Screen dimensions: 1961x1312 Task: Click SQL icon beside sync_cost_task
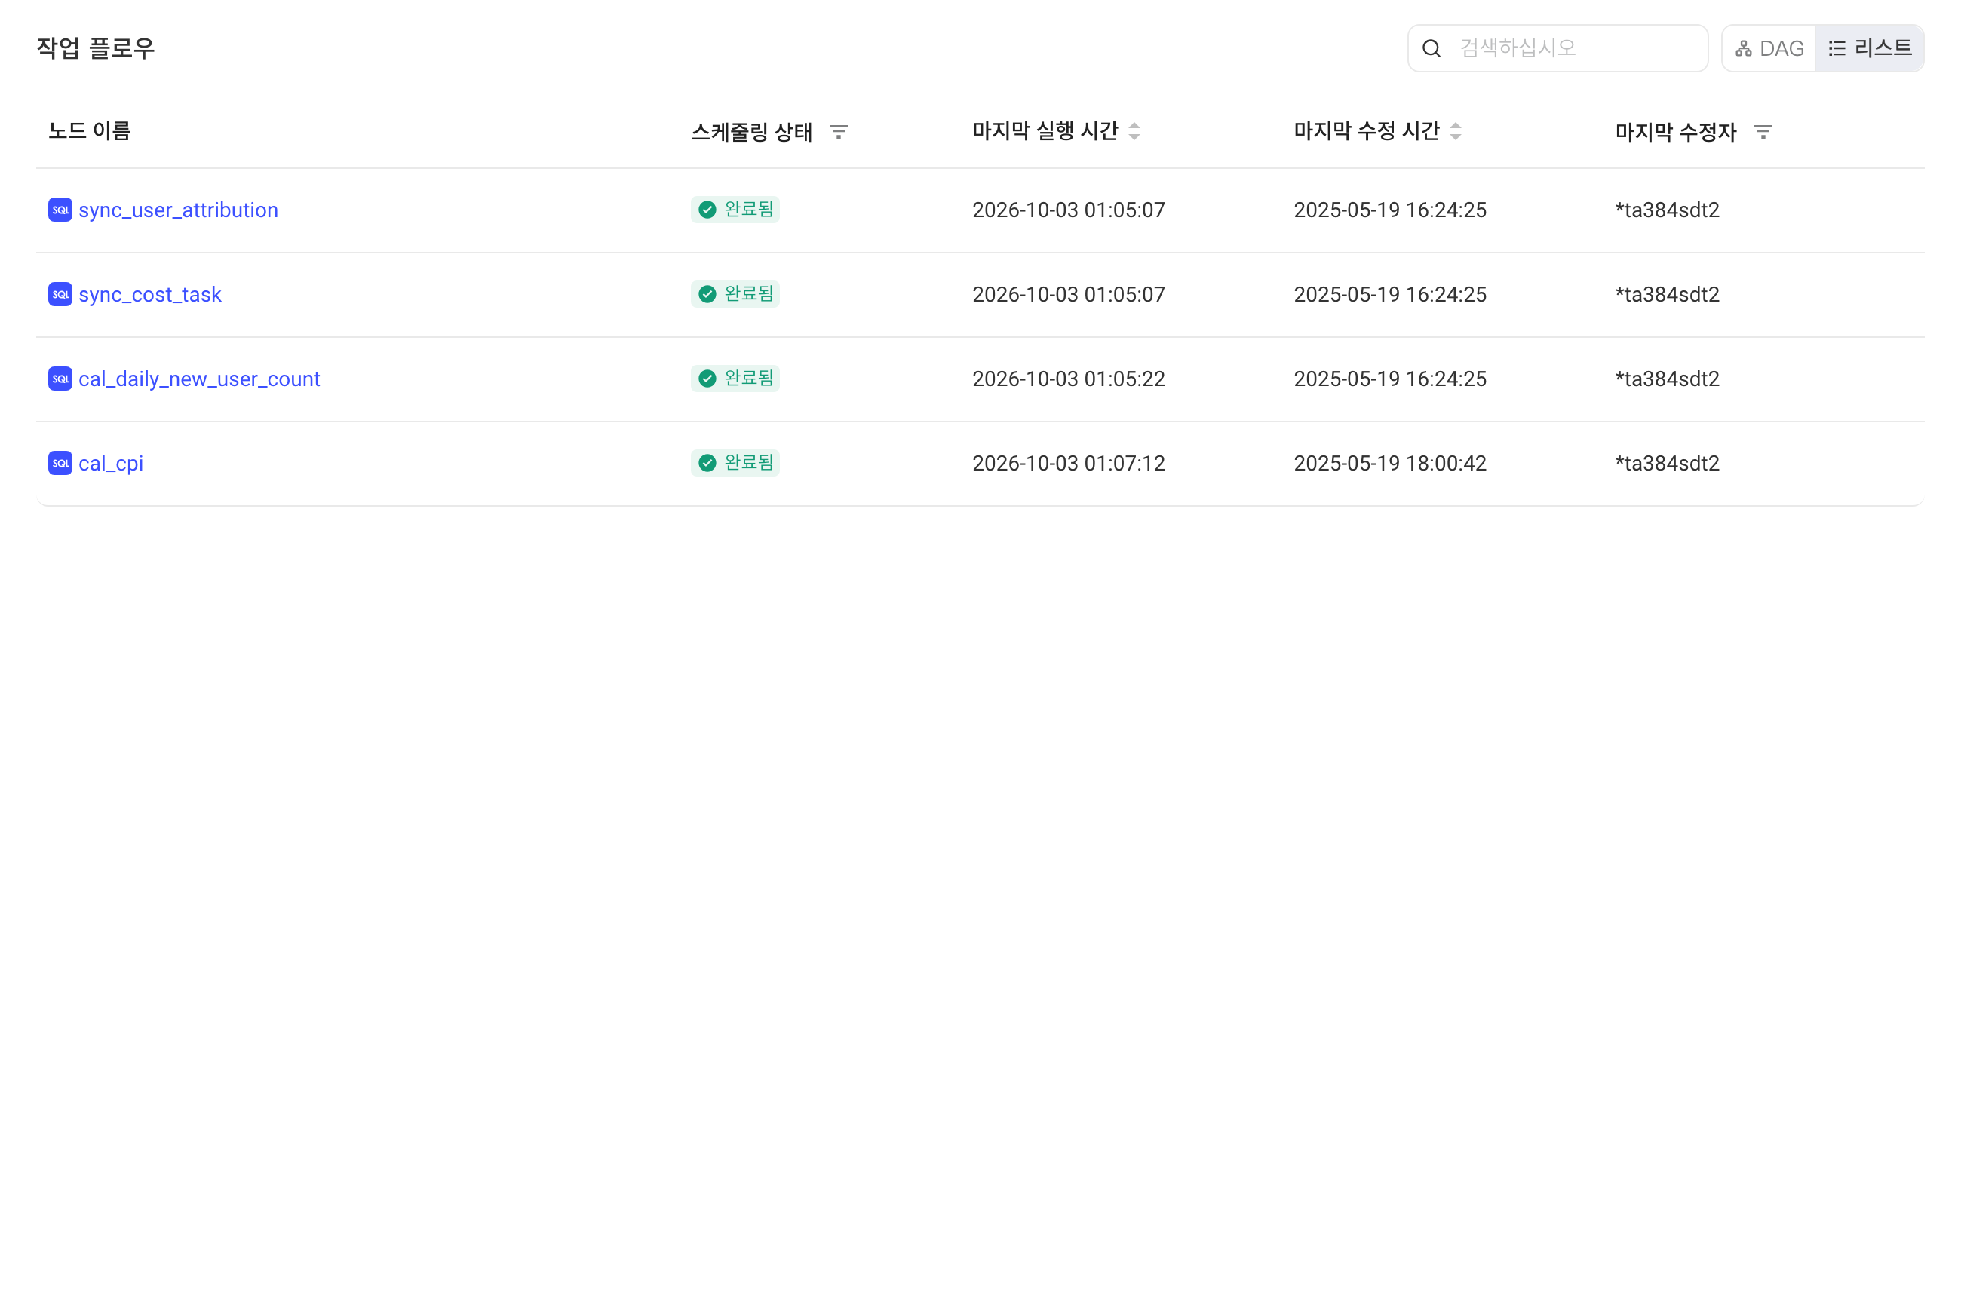tap(60, 295)
